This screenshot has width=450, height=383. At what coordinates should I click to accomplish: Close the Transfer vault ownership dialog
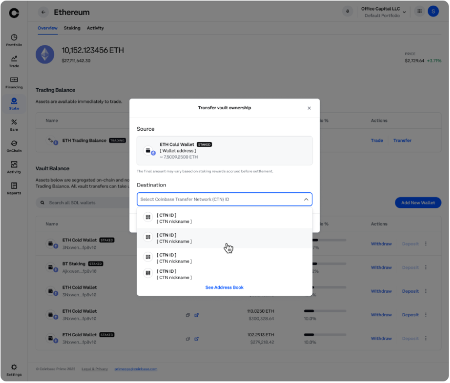309,108
